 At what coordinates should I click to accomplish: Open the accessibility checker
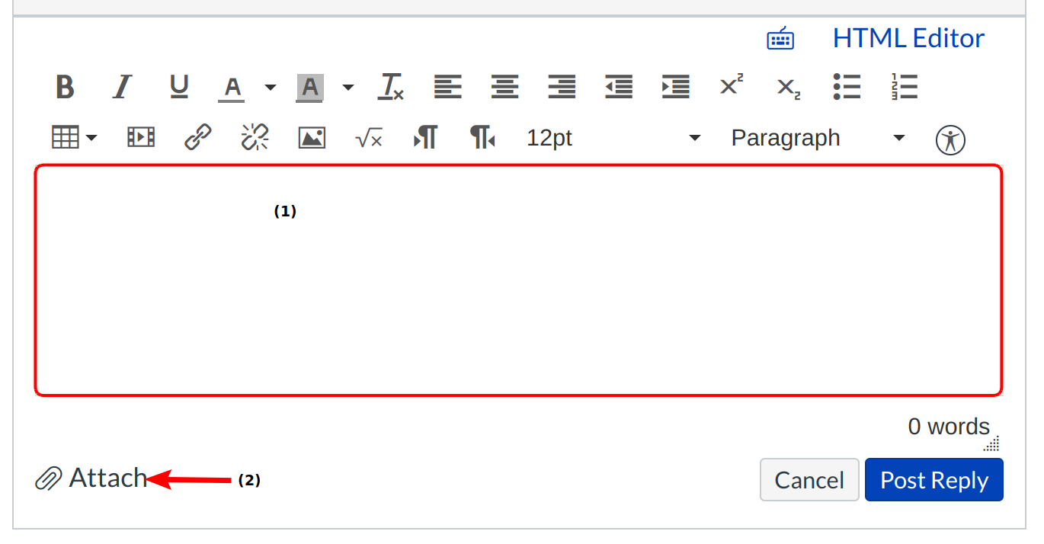tap(950, 139)
